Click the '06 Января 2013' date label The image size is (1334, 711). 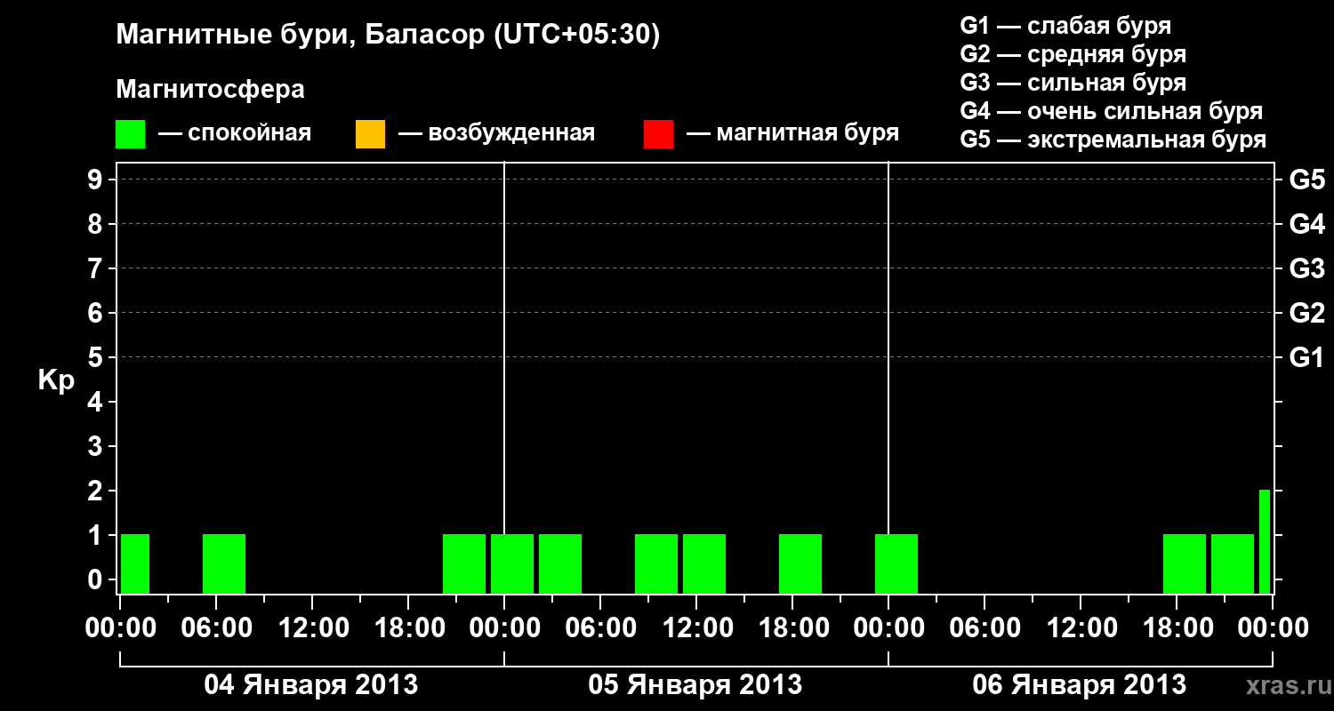tap(1080, 685)
